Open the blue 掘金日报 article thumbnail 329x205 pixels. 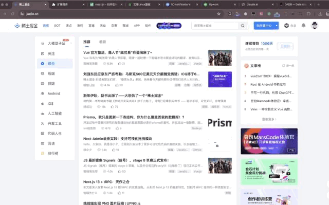(x=220, y=80)
